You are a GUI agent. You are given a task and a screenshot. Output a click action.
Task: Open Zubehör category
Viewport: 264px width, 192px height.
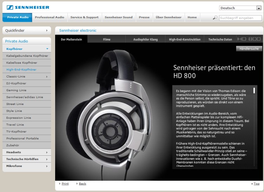[x=27, y=145]
